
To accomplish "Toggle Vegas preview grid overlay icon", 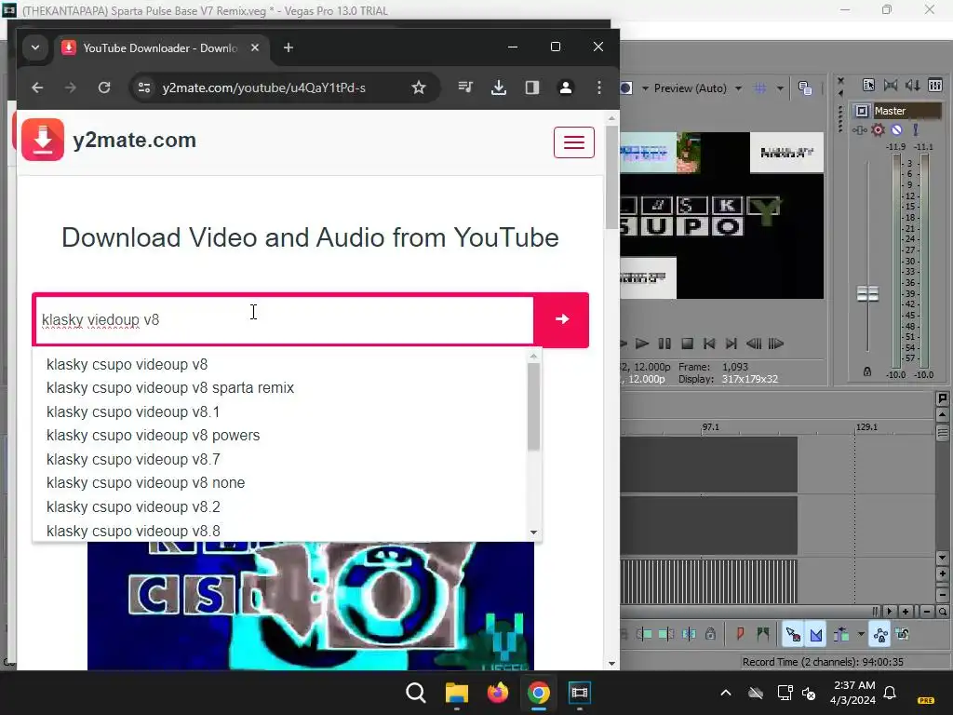I will (760, 88).
